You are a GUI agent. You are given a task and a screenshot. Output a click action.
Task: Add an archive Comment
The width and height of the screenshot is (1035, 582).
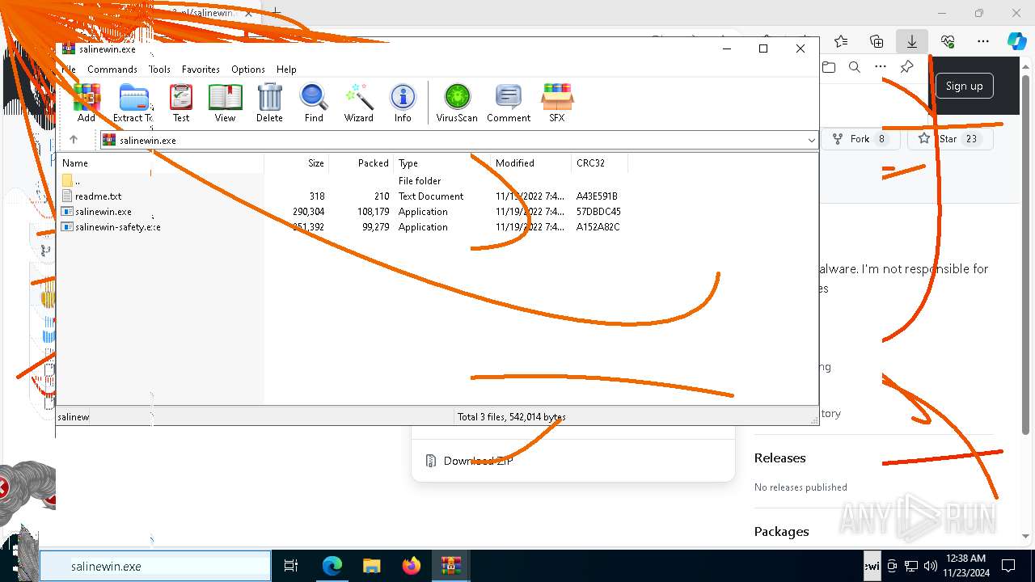pos(509,103)
